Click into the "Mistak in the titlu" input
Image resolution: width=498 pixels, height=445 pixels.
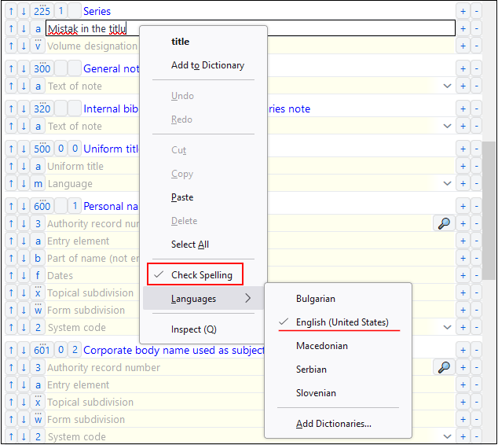[x=251, y=28]
